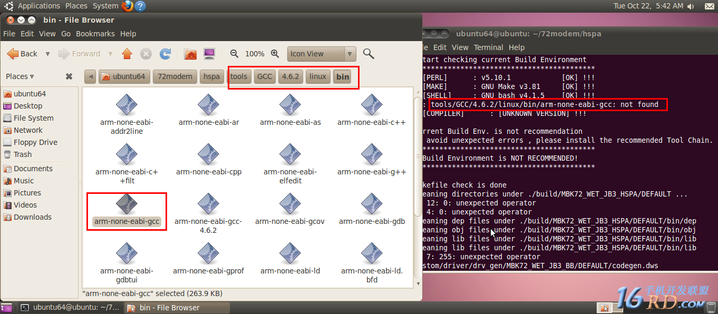Click the Forward button

click(x=80, y=54)
